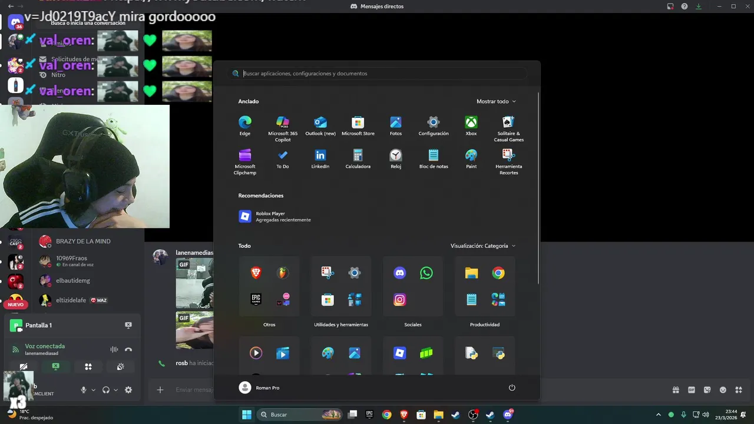Click the NUEVO unread messages badge

pyautogui.click(x=16, y=304)
